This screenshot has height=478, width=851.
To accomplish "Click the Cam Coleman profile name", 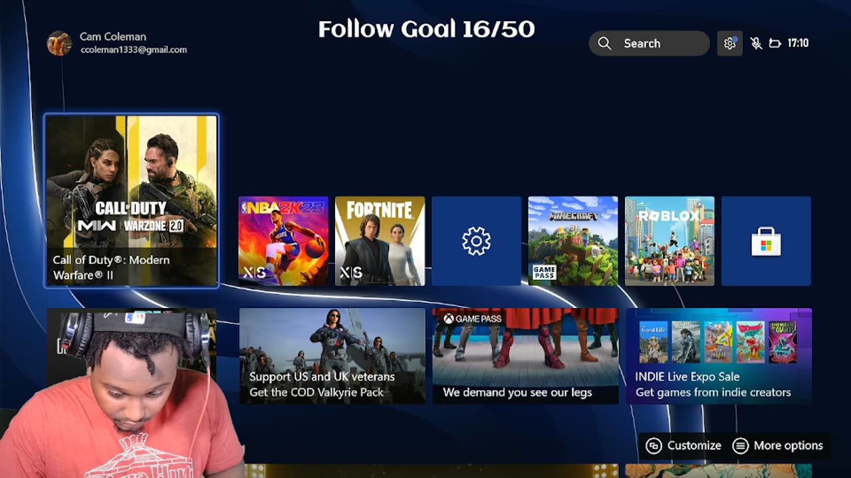I will [x=113, y=37].
